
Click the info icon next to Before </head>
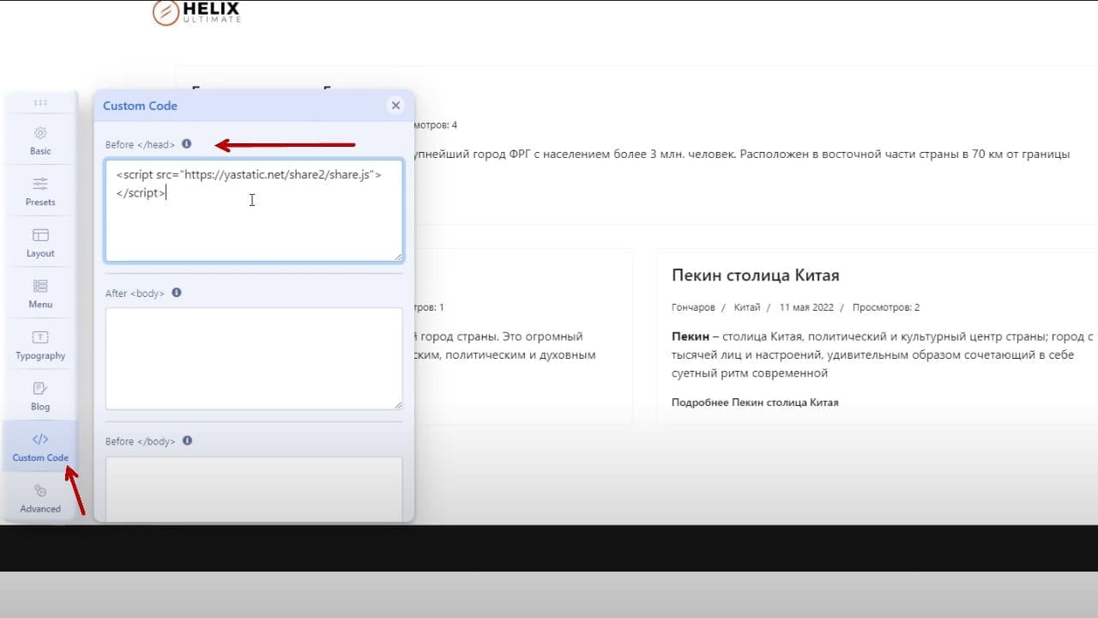click(x=187, y=144)
